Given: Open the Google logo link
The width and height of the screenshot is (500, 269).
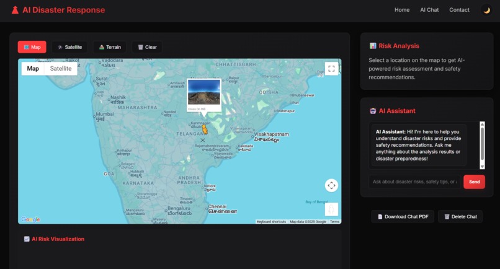Looking at the screenshot, I should (x=30, y=219).
